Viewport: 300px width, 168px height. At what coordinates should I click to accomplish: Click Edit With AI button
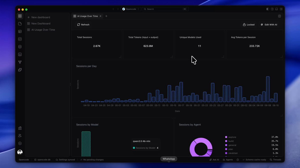click(x=269, y=25)
